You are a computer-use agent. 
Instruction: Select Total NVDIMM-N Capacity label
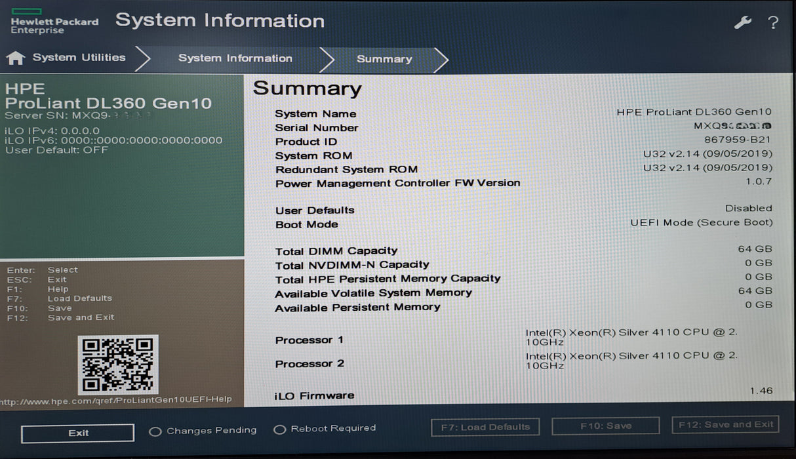[x=352, y=265]
